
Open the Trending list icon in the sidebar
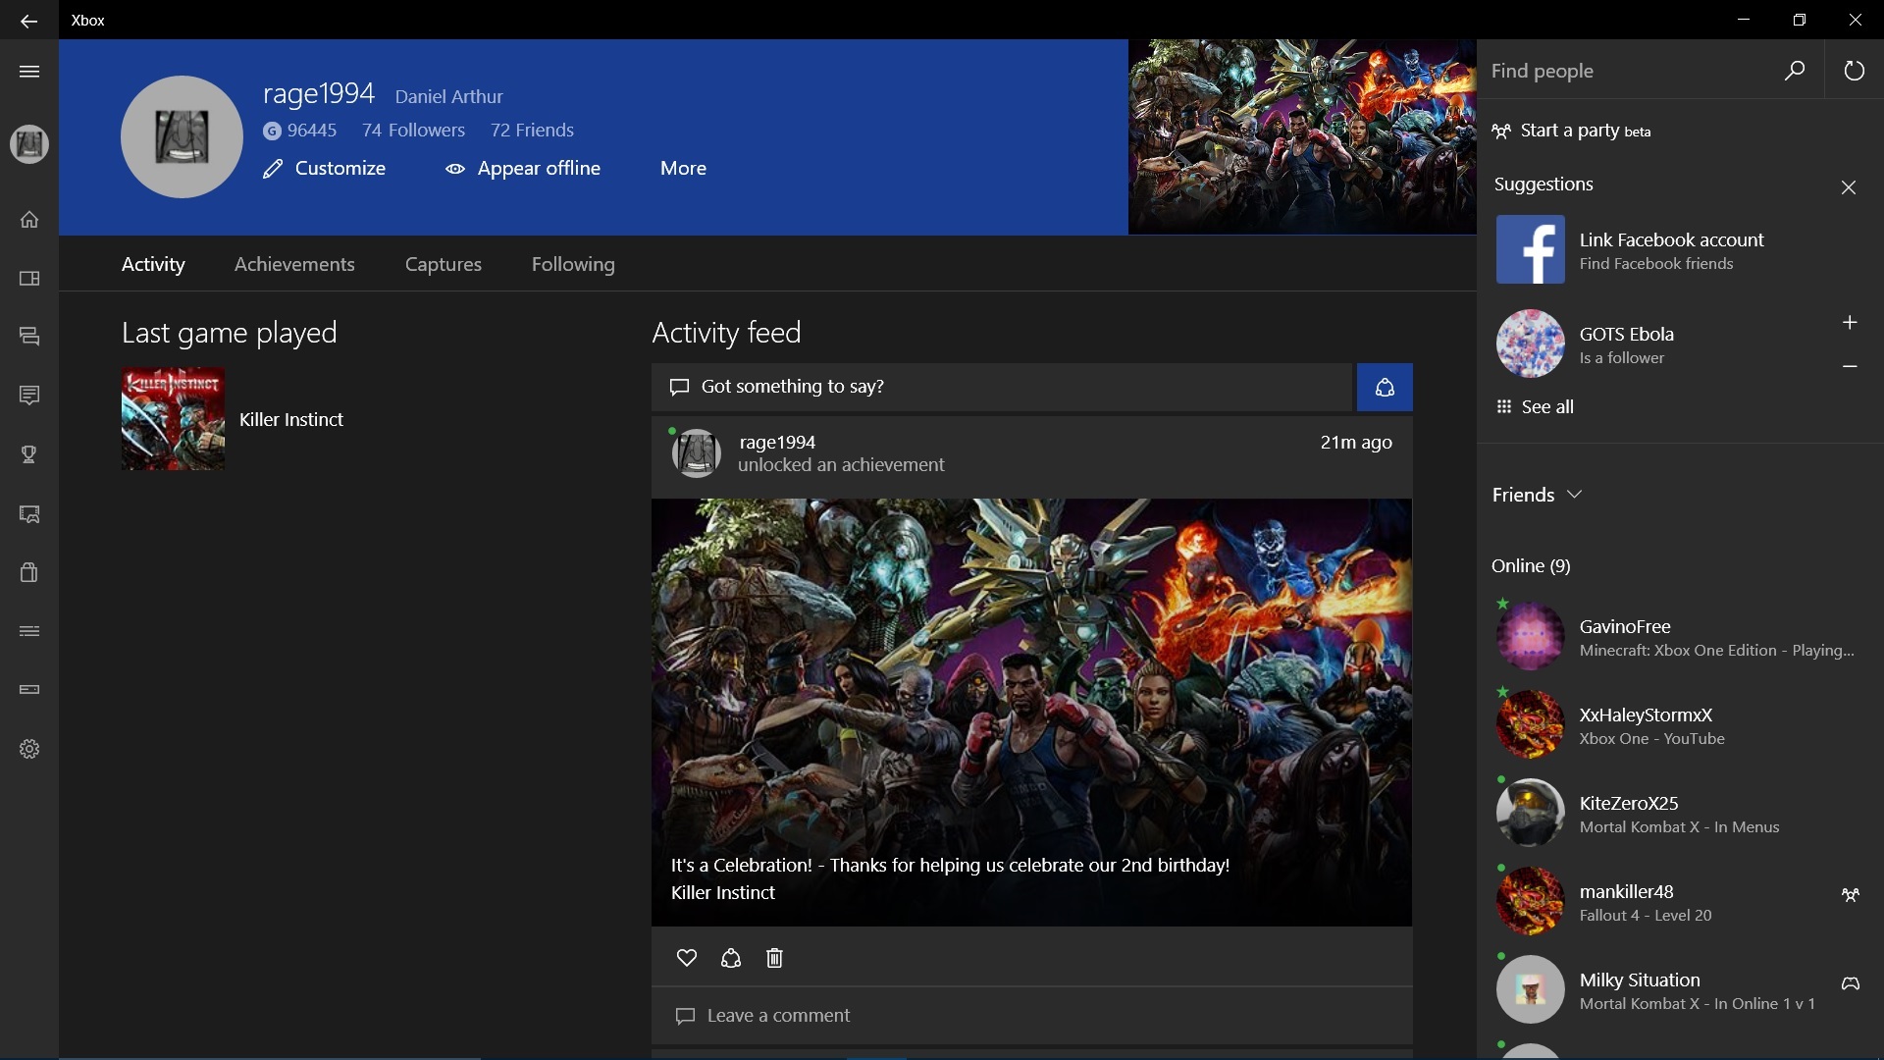[29, 631]
